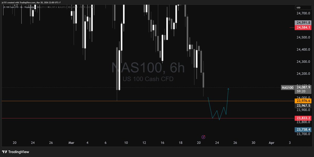This screenshot has height=157, width=314.
Task: Click date 3 after Apr on time axis
Action: (290, 143)
